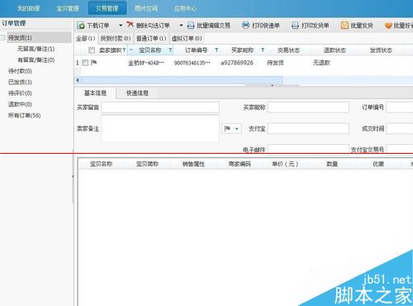Select 无留言/备注(1) in the tree

(x=36, y=49)
